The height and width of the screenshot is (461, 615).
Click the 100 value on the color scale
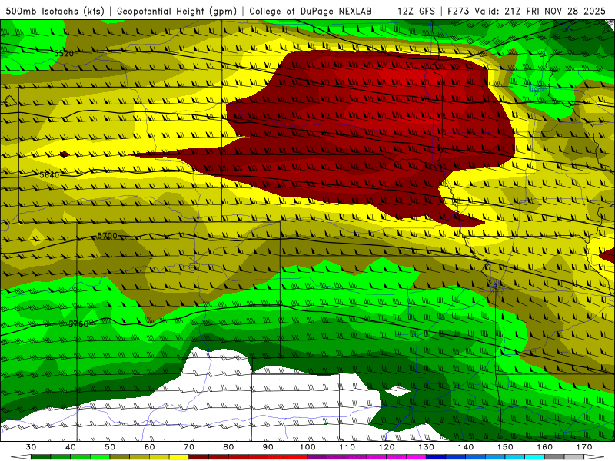pos(307,447)
